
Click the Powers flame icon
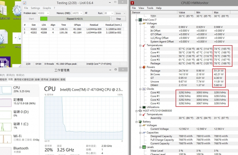pyautogui.click(x=144, y=67)
